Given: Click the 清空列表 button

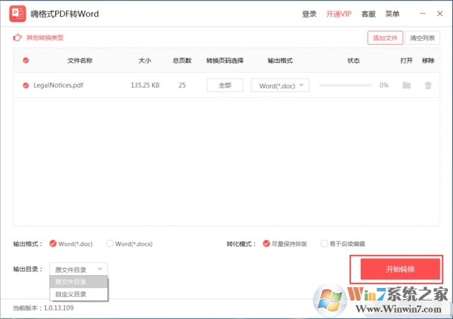Looking at the screenshot, I should click(x=423, y=37).
